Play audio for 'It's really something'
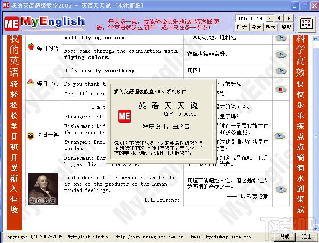319x243 pixels. (280, 71)
